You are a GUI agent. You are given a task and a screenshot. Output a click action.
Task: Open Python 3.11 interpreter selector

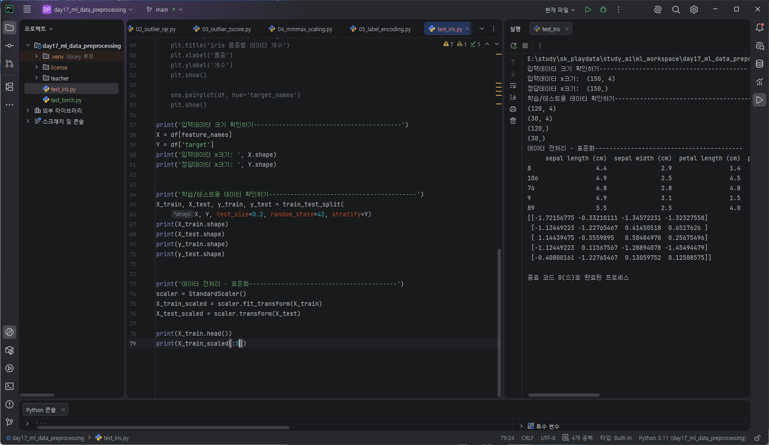pos(692,438)
